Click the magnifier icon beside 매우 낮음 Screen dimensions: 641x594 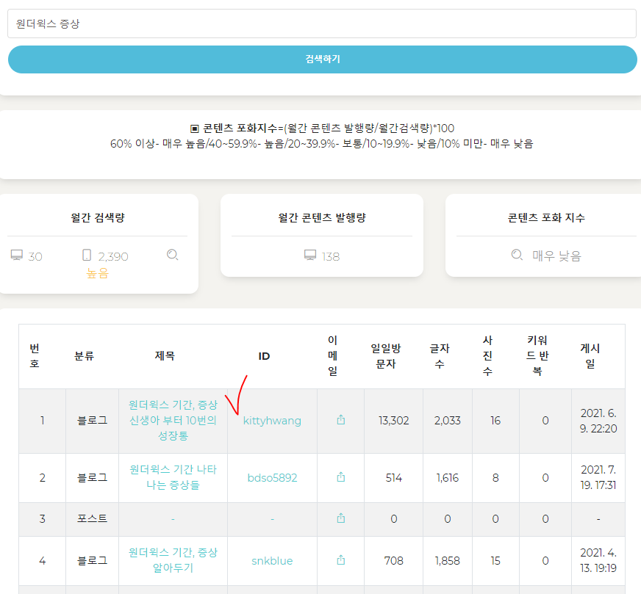coord(517,255)
